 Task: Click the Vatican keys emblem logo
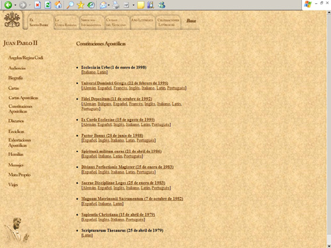[12, 20]
